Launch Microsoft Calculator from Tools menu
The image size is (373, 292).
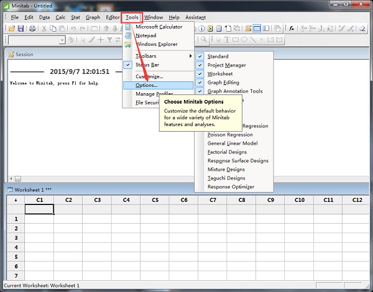(159, 27)
